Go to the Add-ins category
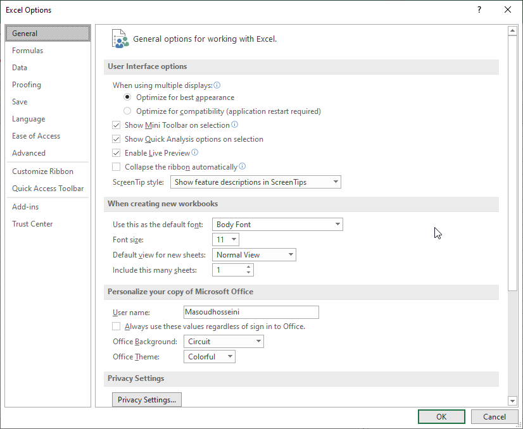Image resolution: width=523 pixels, height=429 pixels. point(47,207)
